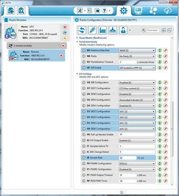This screenshot has height=196, width=179.
Task: Open BD Interface Data Rate dropdown
Action: point(137,50)
